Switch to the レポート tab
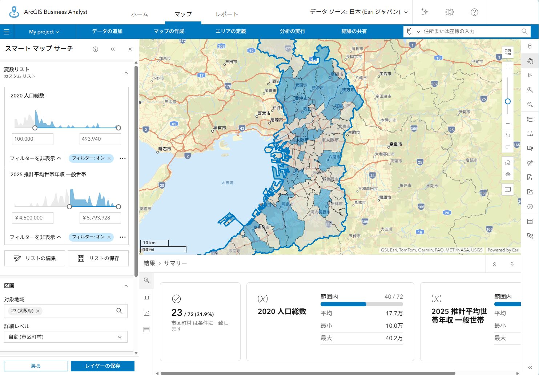Screen dimensions: 539x375 tap(226, 14)
